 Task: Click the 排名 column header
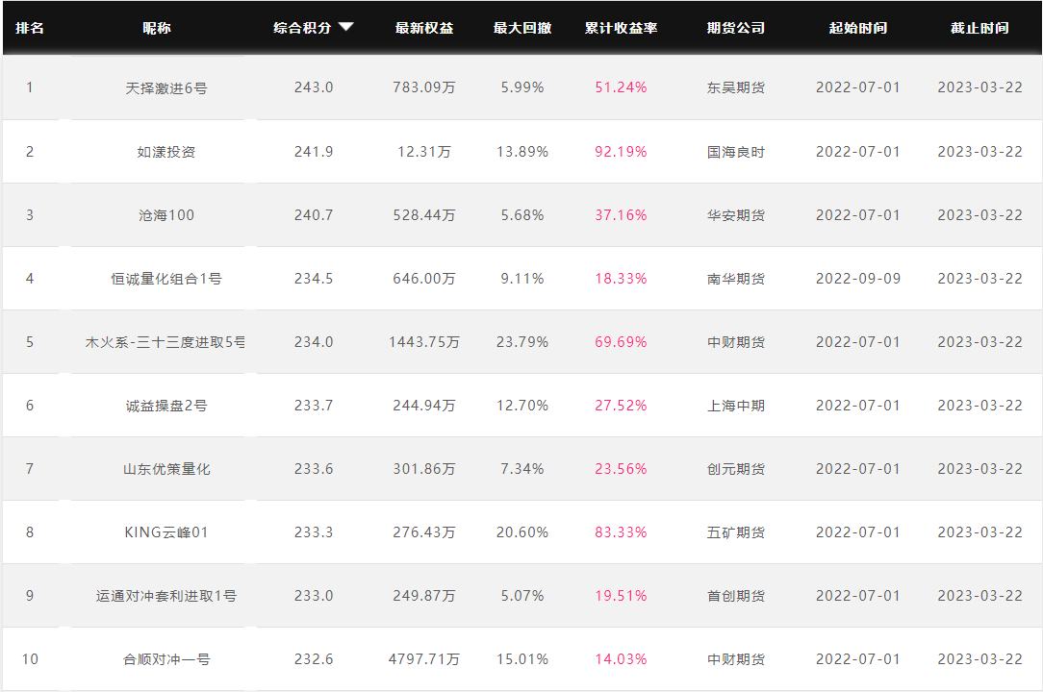(x=30, y=28)
